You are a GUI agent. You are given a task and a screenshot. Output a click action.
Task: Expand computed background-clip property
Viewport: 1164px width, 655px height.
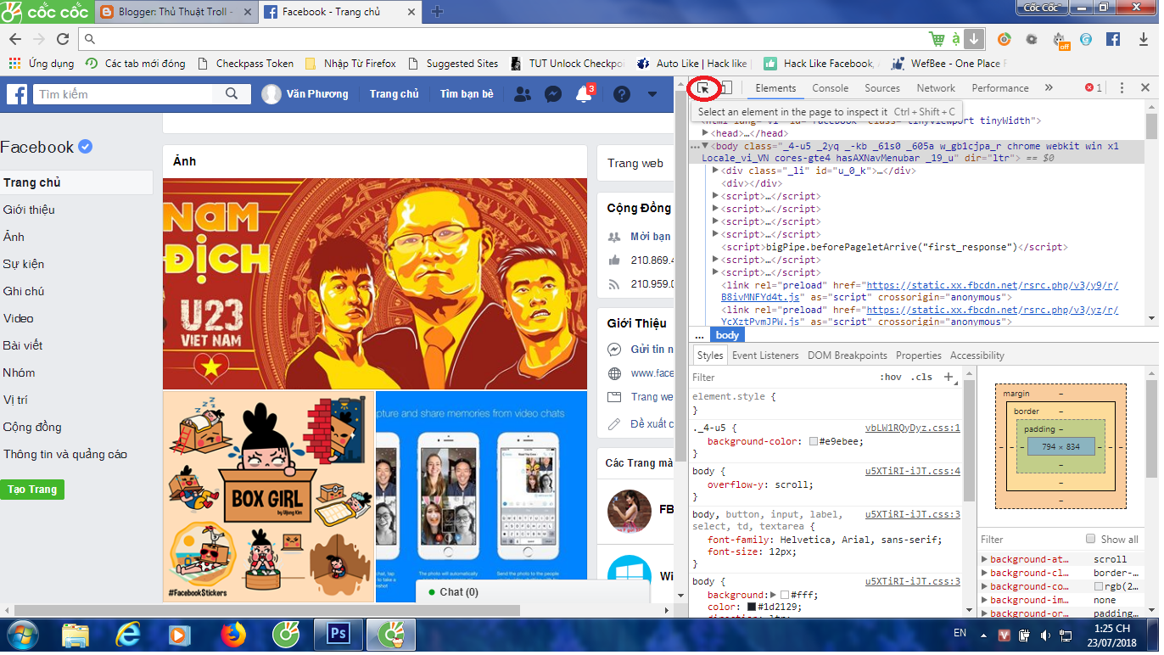(984, 573)
